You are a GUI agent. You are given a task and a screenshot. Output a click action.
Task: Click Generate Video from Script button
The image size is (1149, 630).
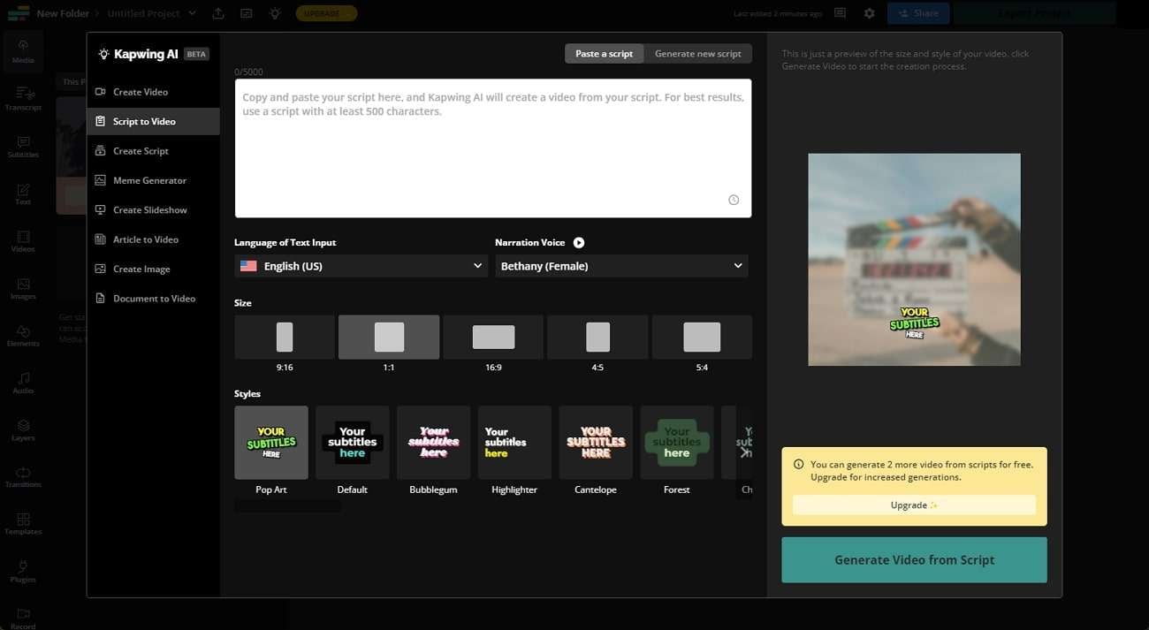pos(914,560)
